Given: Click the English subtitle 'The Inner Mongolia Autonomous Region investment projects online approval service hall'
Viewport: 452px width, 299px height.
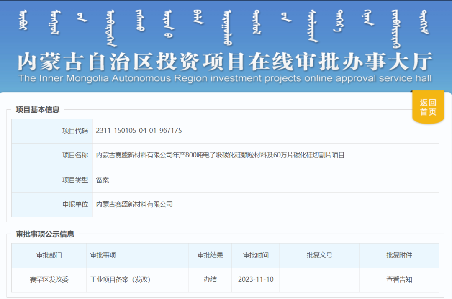Looking at the screenshot, I should pyautogui.click(x=225, y=78).
